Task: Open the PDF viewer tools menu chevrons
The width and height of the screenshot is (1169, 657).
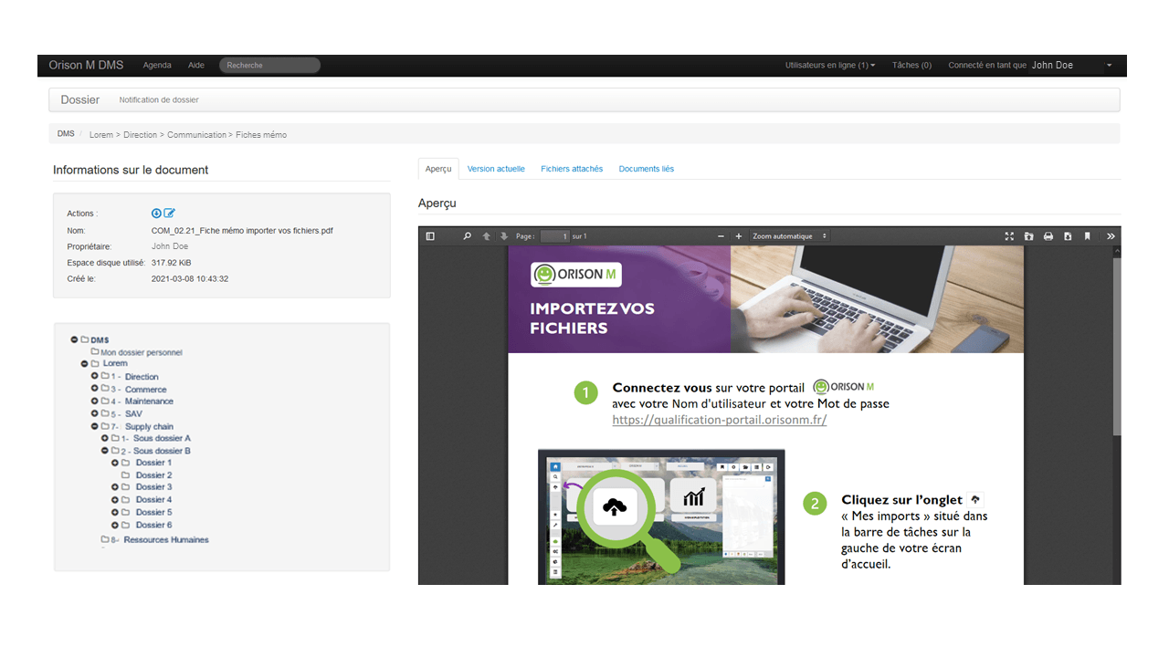Action: (x=1111, y=236)
